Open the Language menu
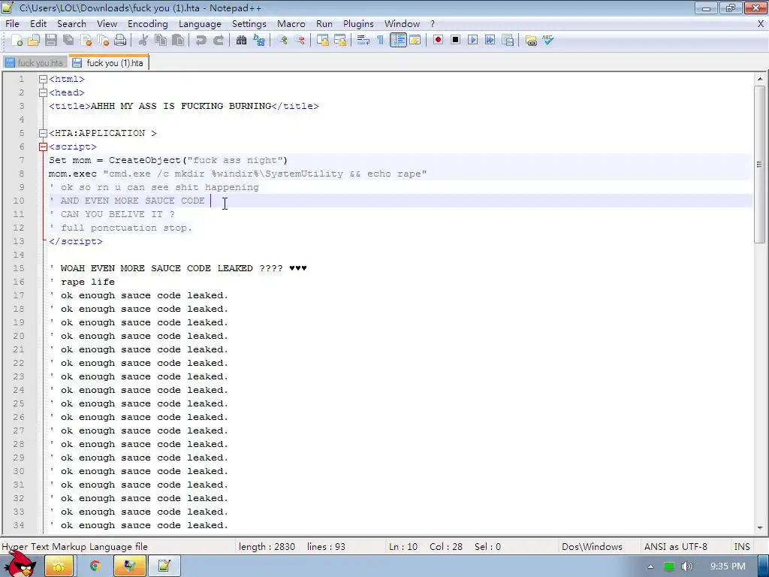Screen dimensions: 769x577 pos(200,23)
